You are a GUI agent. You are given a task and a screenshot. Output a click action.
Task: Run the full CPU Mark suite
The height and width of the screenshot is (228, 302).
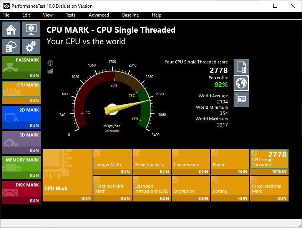point(67,198)
